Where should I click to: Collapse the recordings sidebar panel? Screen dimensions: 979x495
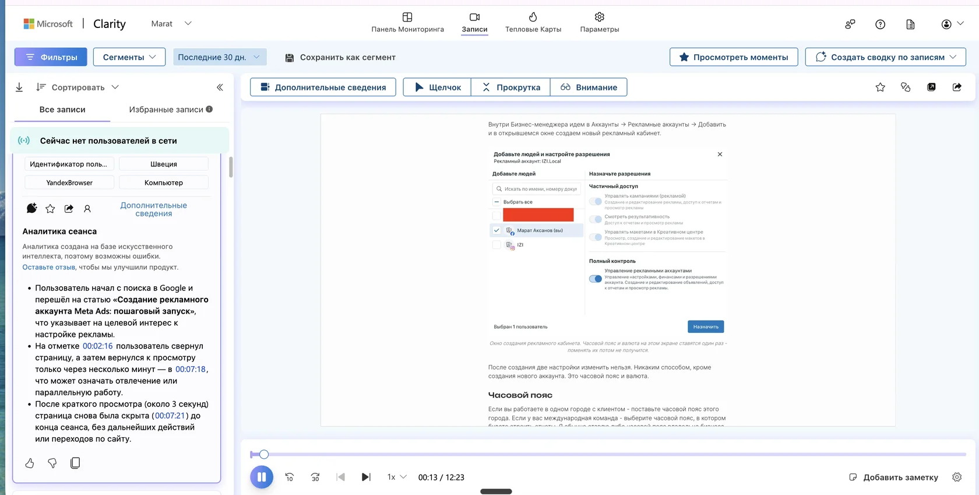[x=220, y=87]
